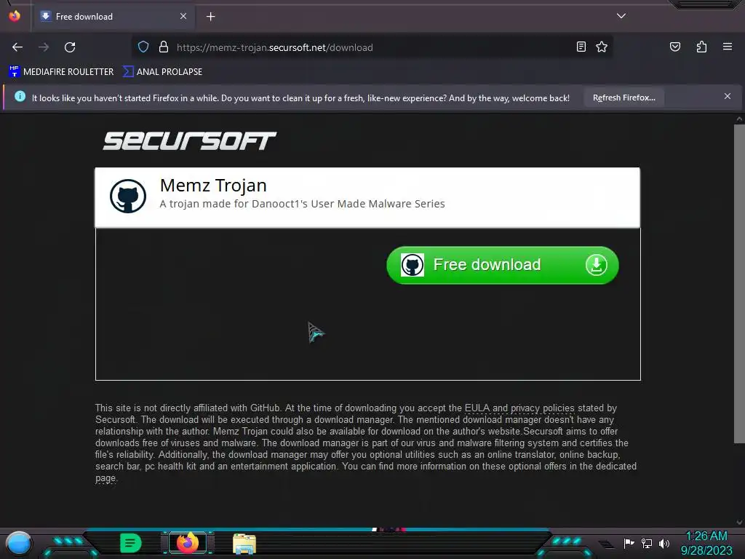Open a new tab with plus button

210,17
